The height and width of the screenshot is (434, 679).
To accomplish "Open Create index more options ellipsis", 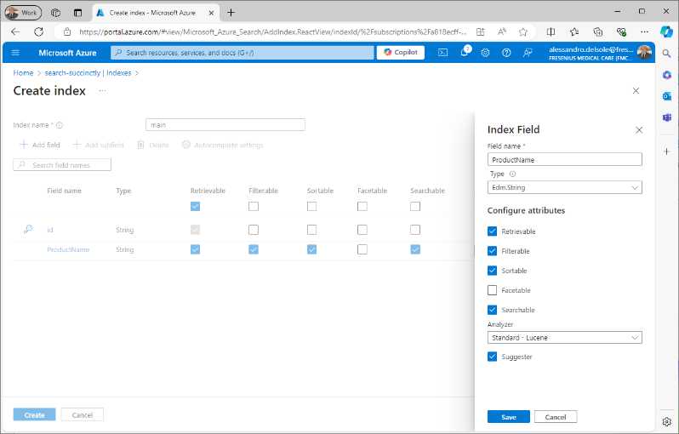I will click(102, 91).
